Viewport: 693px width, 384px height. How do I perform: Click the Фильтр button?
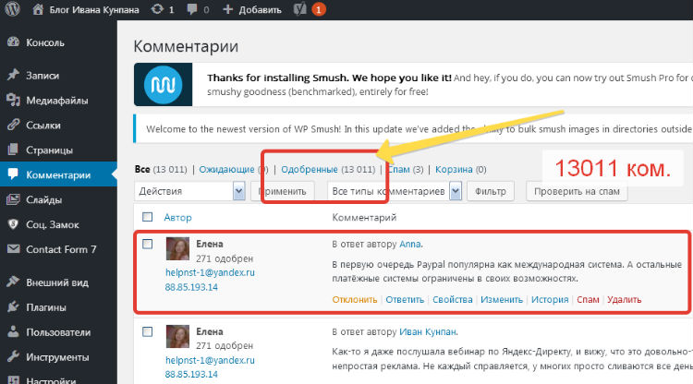(491, 191)
